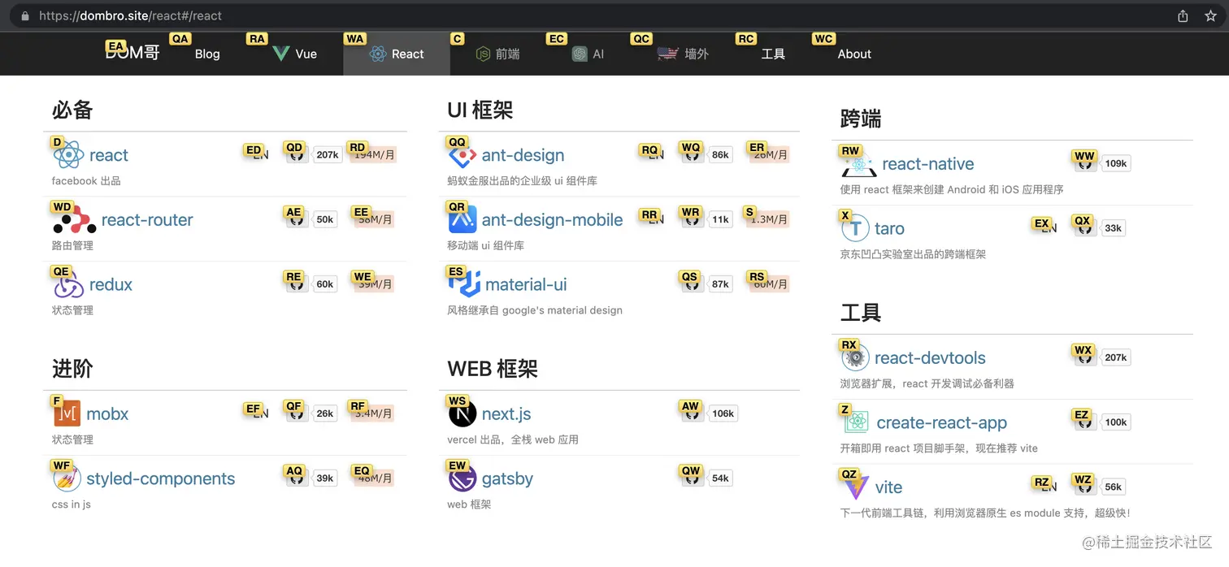The height and width of the screenshot is (567, 1229).
Task: Open the AI nav tab
Action: click(588, 54)
